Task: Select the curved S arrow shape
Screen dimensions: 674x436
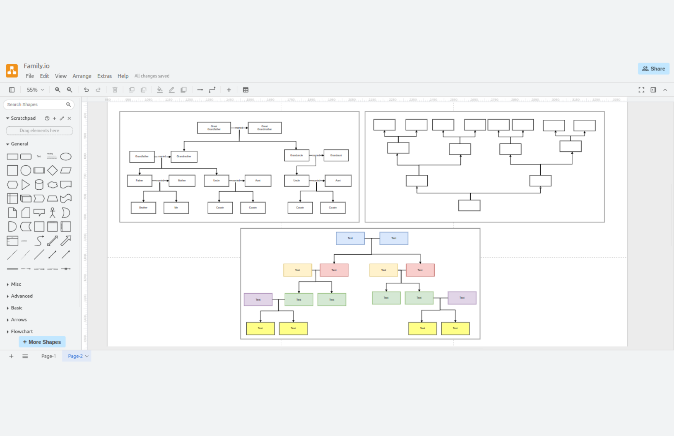Action: click(39, 241)
